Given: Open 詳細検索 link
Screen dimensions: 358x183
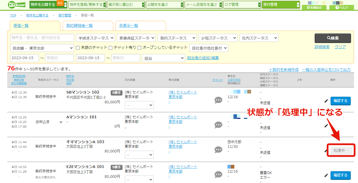Looking at the screenshot, I should (x=322, y=47).
